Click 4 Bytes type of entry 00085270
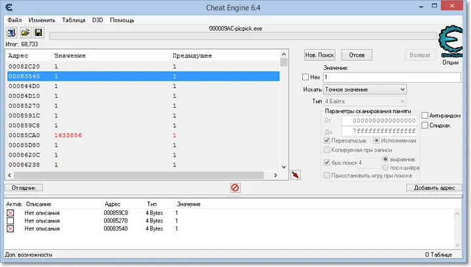 tap(154, 221)
